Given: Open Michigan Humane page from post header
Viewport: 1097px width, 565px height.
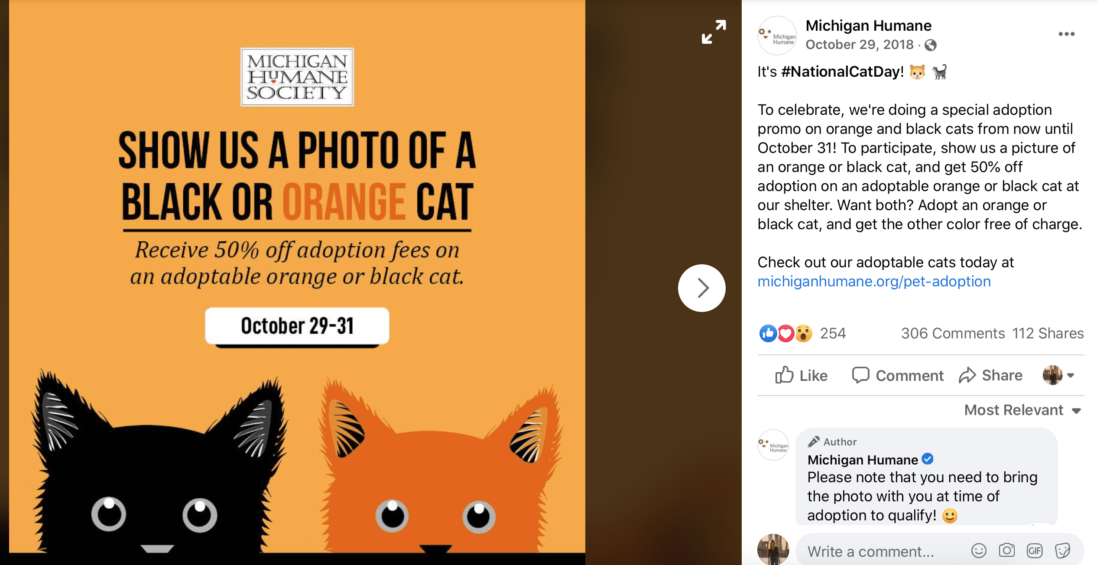Looking at the screenshot, I should click(x=868, y=26).
